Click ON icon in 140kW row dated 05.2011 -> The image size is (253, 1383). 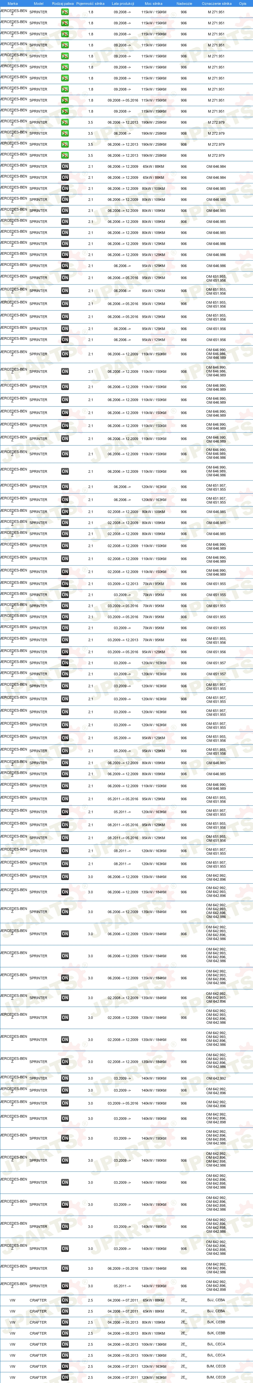[x=65, y=1286]
